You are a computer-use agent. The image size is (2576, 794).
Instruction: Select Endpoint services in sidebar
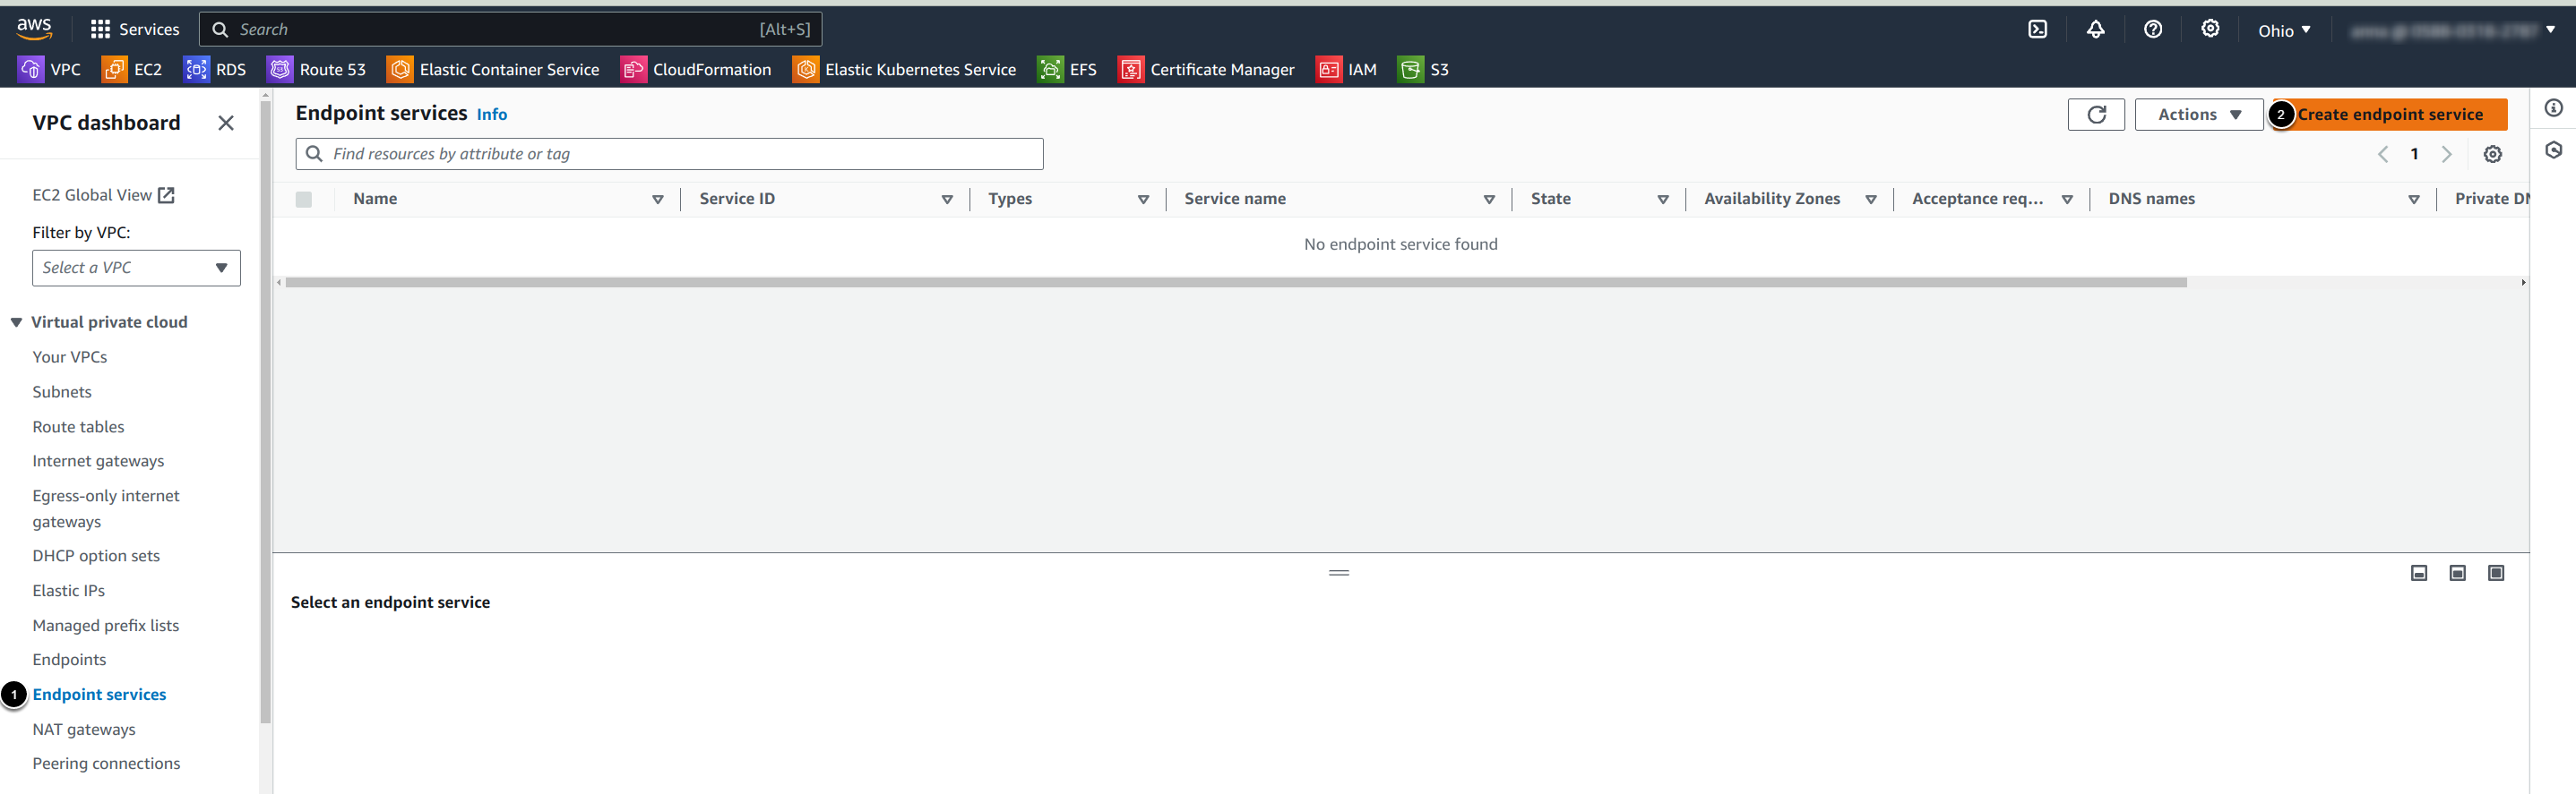pyautogui.click(x=99, y=696)
